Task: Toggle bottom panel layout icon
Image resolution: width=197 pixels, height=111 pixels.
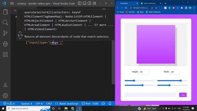Action: click(x=84, y=3)
